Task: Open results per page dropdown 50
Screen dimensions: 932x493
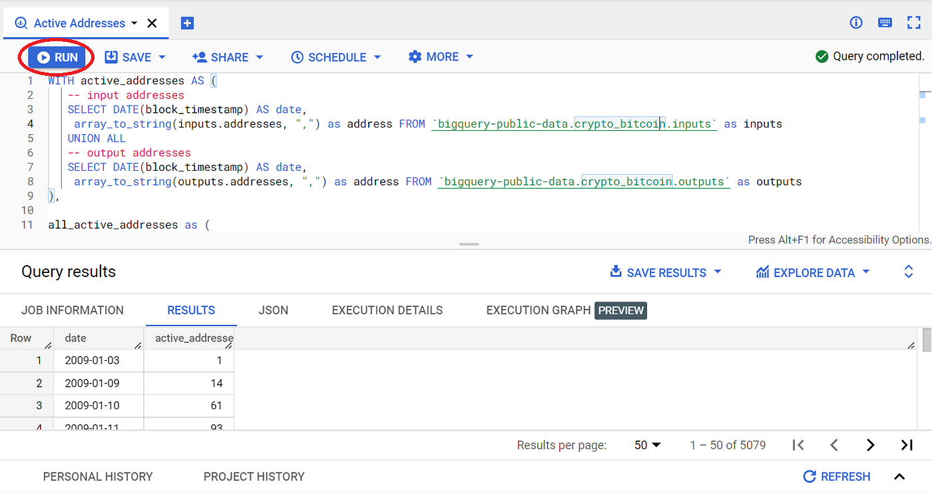Action: click(648, 445)
